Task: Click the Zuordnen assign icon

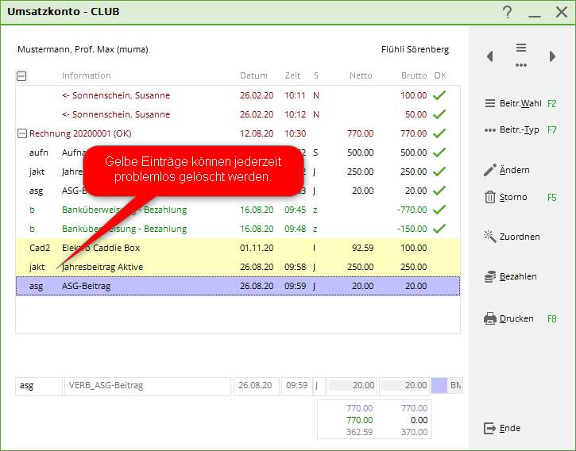Action: [490, 237]
